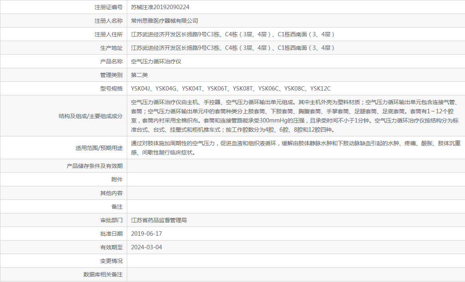Screen dimensions: 465x282
Task: Select the 生产地址 label
Action: 111,48
